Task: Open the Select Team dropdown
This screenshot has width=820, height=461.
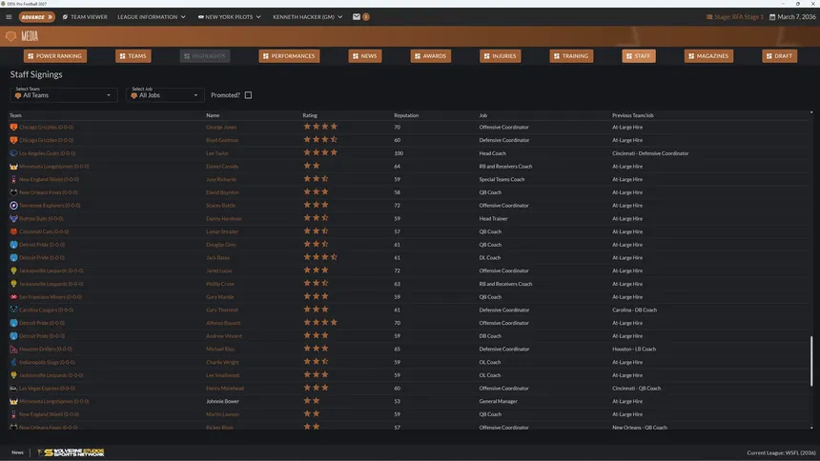Action: [63, 94]
